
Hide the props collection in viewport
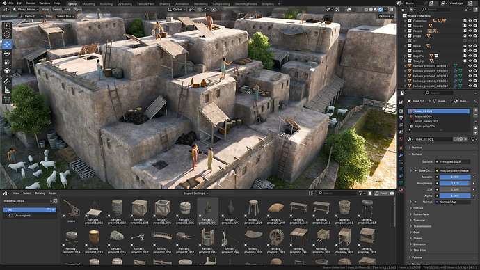[470, 36]
